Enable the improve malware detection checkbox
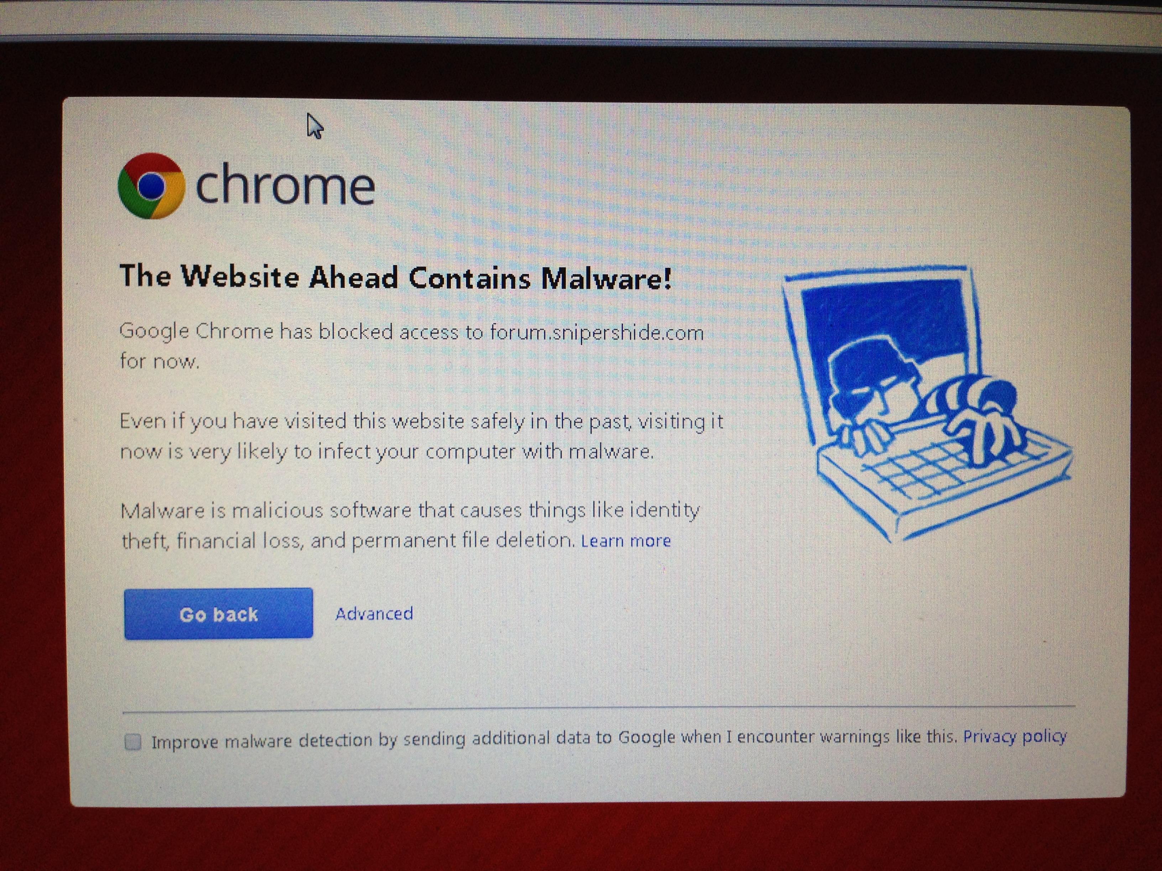This screenshot has height=871, width=1162. [133, 742]
